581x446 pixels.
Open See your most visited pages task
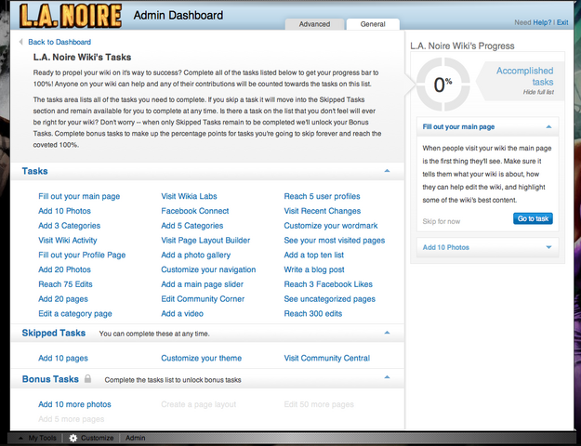(x=335, y=240)
